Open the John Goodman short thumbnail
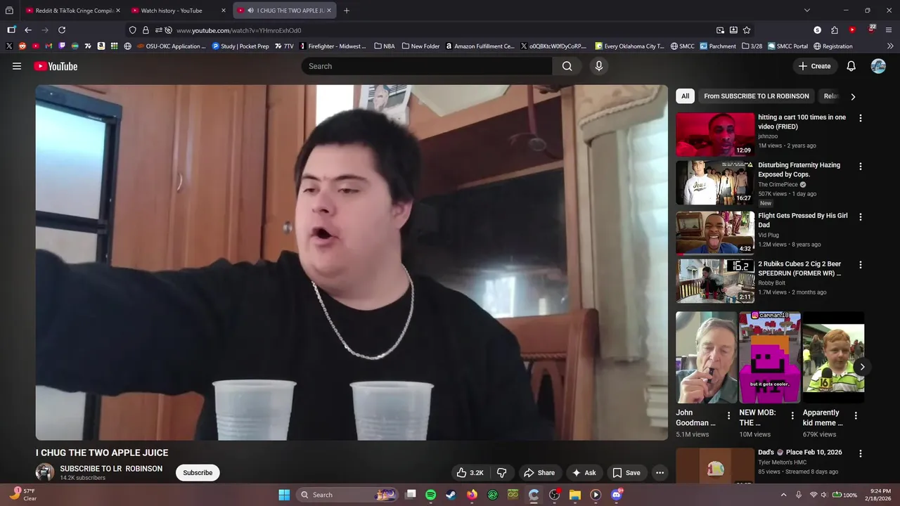Screen dimensions: 900x506 click(x=707, y=357)
